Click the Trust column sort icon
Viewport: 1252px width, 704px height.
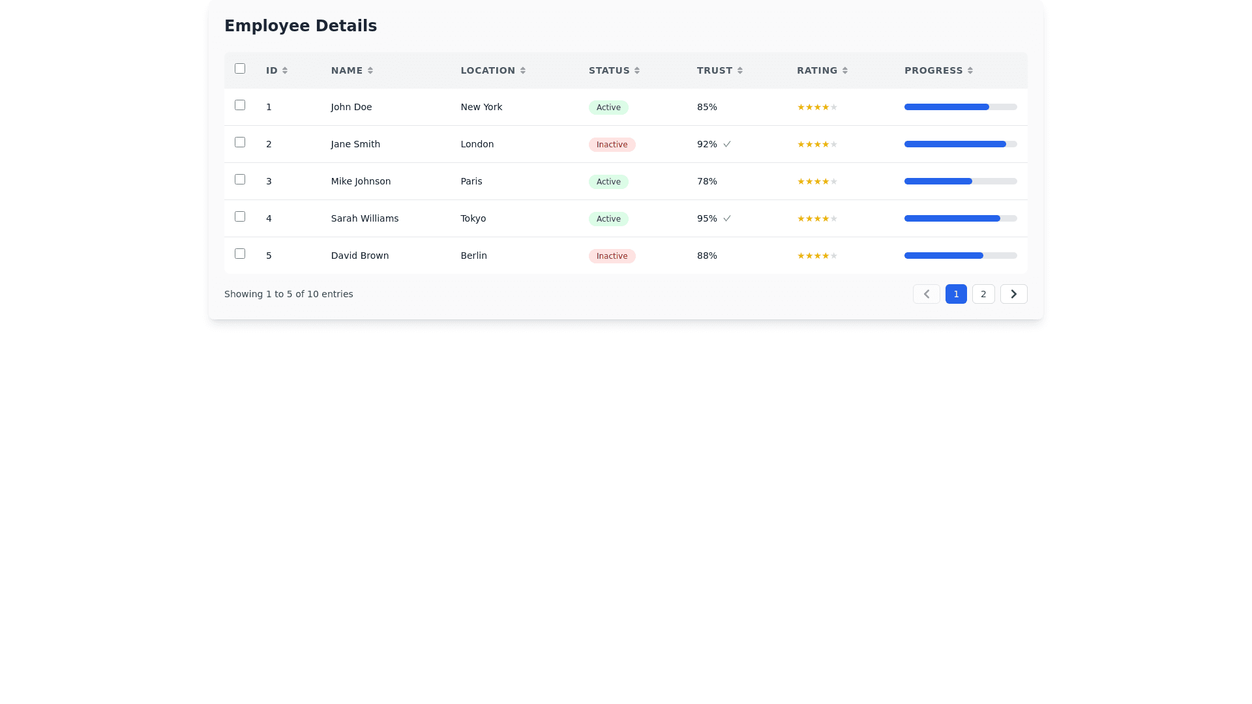[739, 70]
